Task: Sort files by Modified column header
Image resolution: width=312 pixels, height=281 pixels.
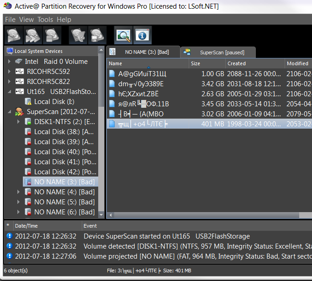Action: (298, 63)
